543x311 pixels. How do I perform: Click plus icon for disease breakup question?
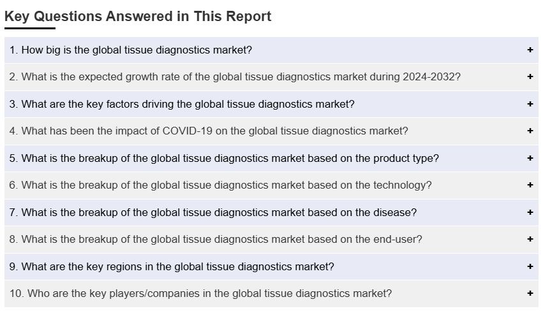(530, 212)
